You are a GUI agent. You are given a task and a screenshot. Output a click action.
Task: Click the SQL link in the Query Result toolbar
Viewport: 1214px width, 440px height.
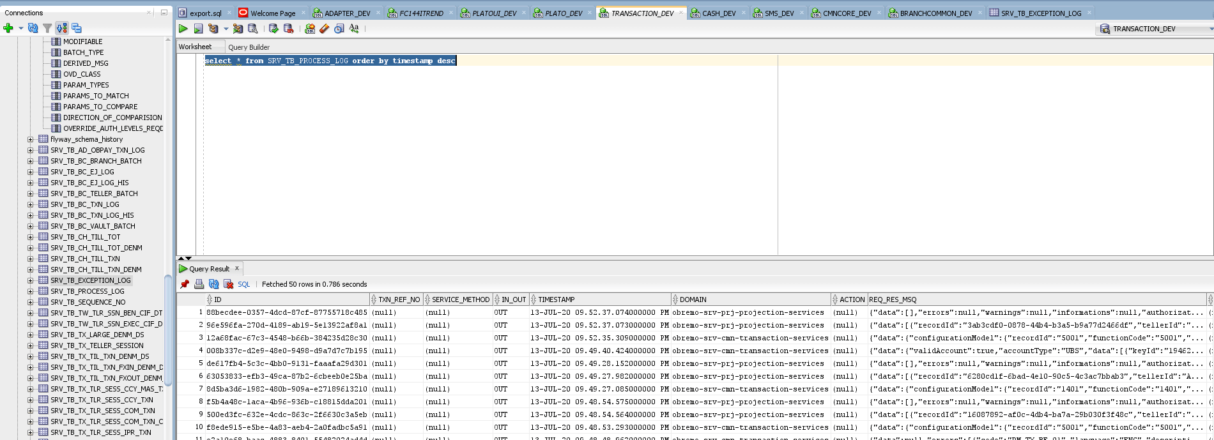[x=244, y=285]
